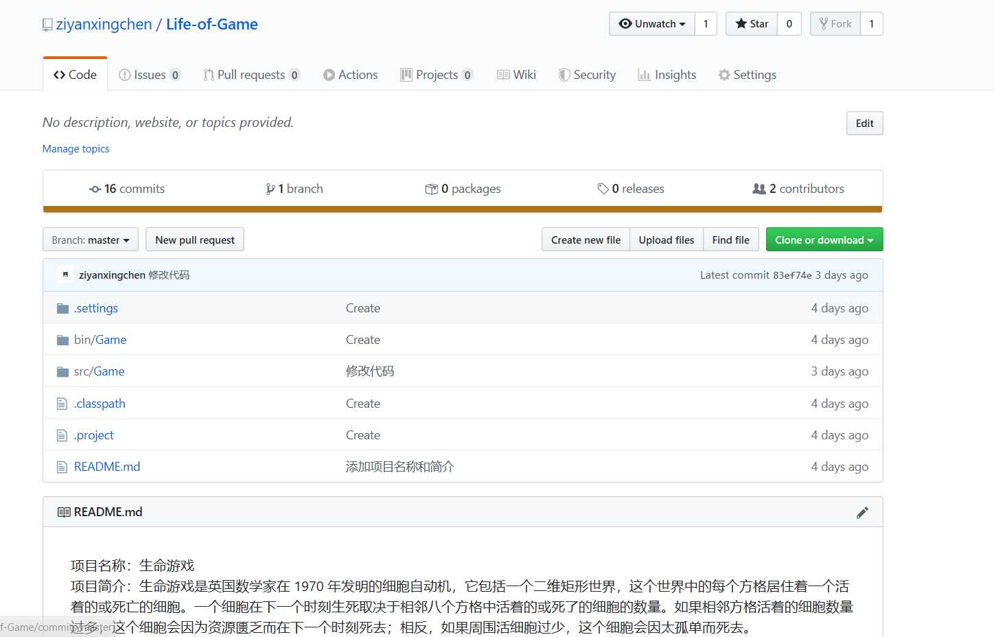
Task: Click the folder icon beside bin/Game
Action: [62, 340]
